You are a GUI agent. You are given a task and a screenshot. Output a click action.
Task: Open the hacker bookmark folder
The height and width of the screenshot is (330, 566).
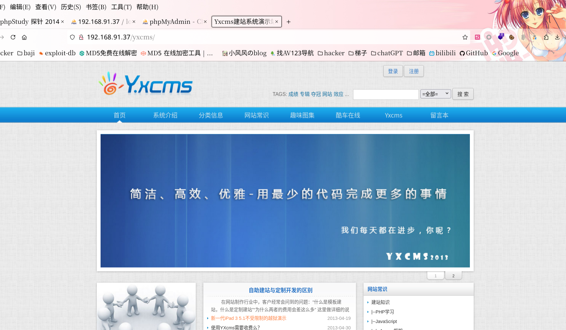pos(331,53)
